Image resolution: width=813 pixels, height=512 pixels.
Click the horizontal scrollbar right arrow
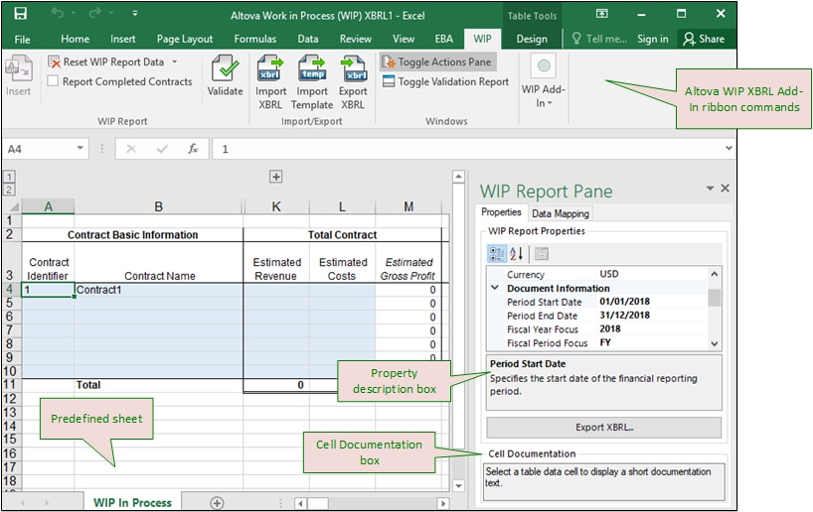pyautogui.click(x=443, y=503)
